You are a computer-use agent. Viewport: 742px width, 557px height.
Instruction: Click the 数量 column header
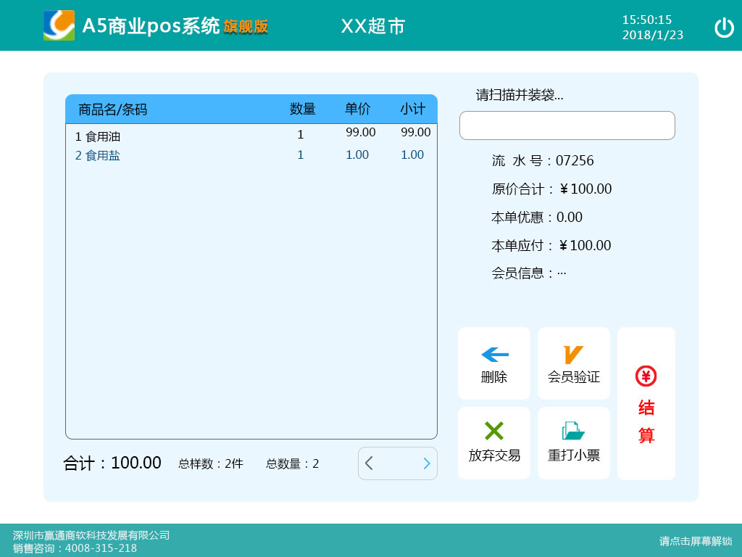click(x=302, y=110)
